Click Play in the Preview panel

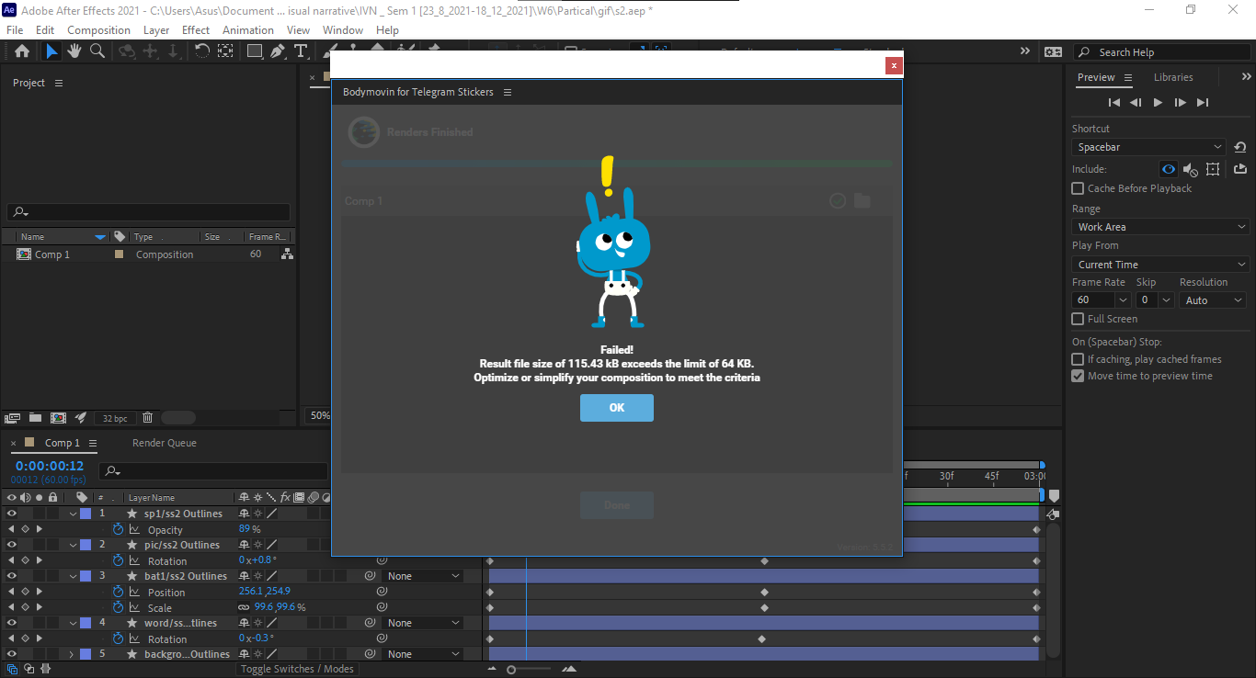pyautogui.click(x=1159, y=103)
